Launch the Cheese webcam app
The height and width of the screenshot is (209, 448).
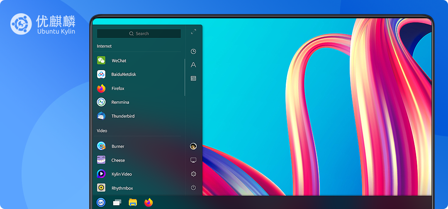point(118,160)
